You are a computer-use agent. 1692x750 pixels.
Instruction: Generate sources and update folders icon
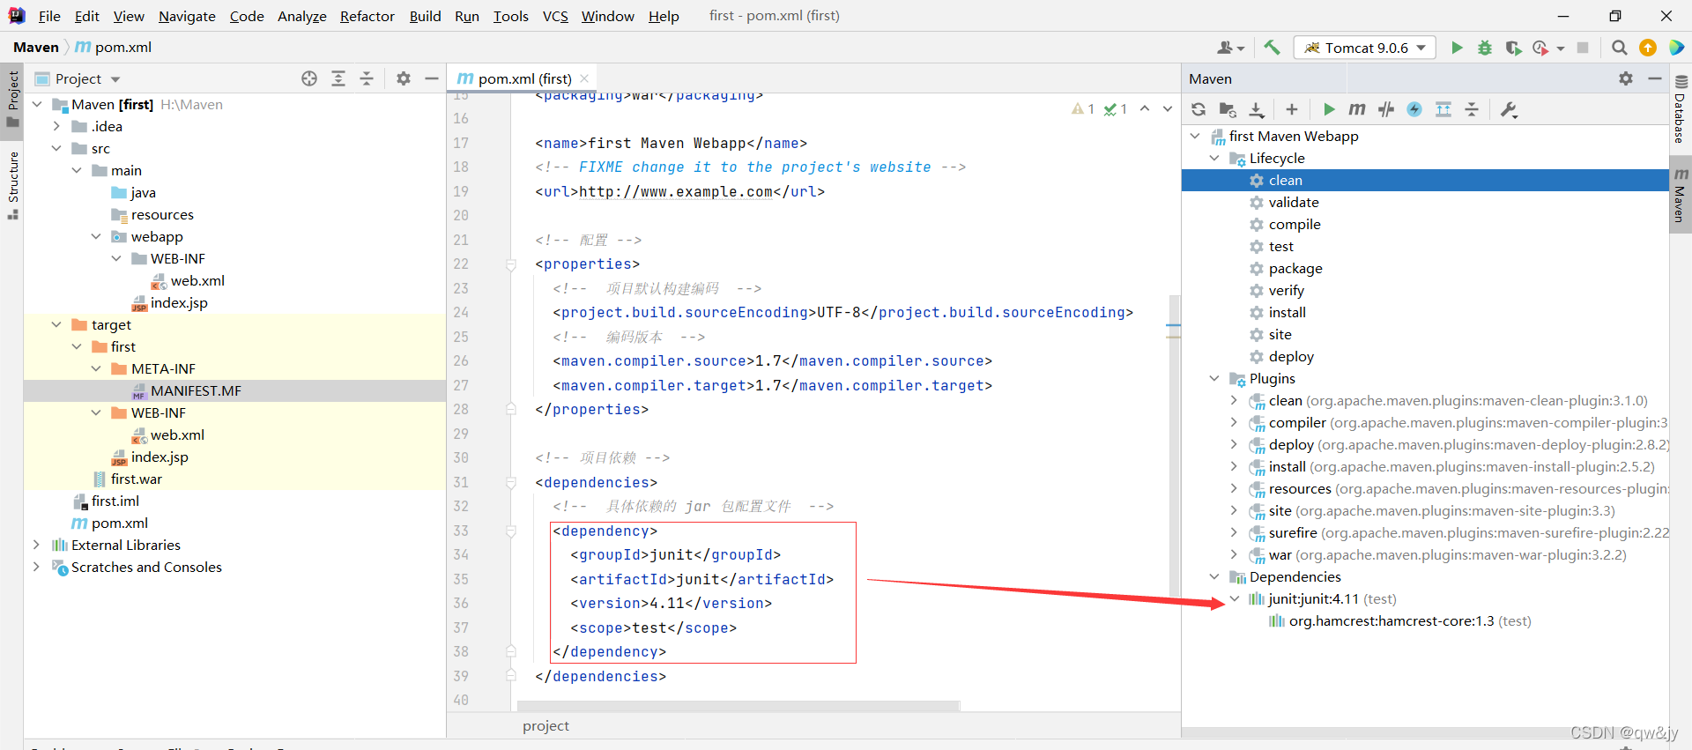pyautogui.click(x=1228, y=109)
